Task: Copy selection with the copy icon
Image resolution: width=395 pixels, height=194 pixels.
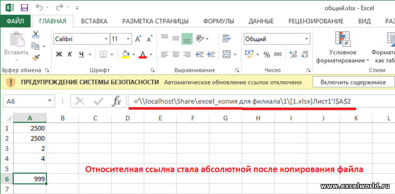Action: click(x=35, y=46)
